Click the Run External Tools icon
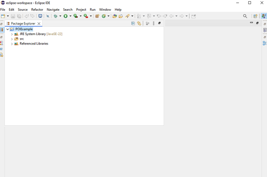Screen dimensions: 267x177 86,16
